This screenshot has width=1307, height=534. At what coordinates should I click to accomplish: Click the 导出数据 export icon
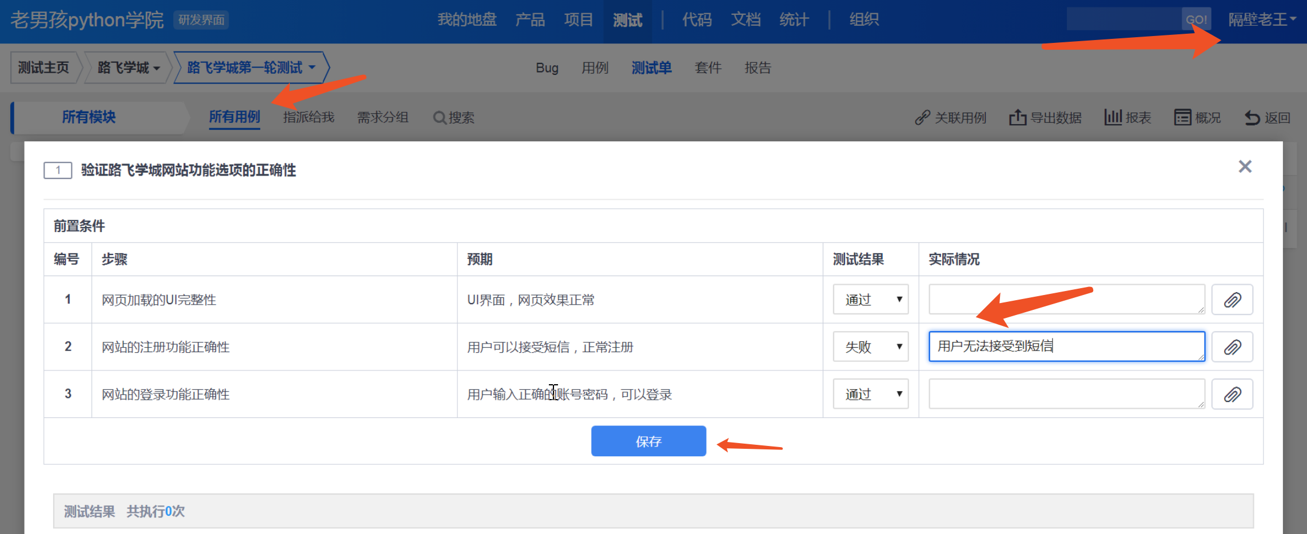click(1017, 118)
